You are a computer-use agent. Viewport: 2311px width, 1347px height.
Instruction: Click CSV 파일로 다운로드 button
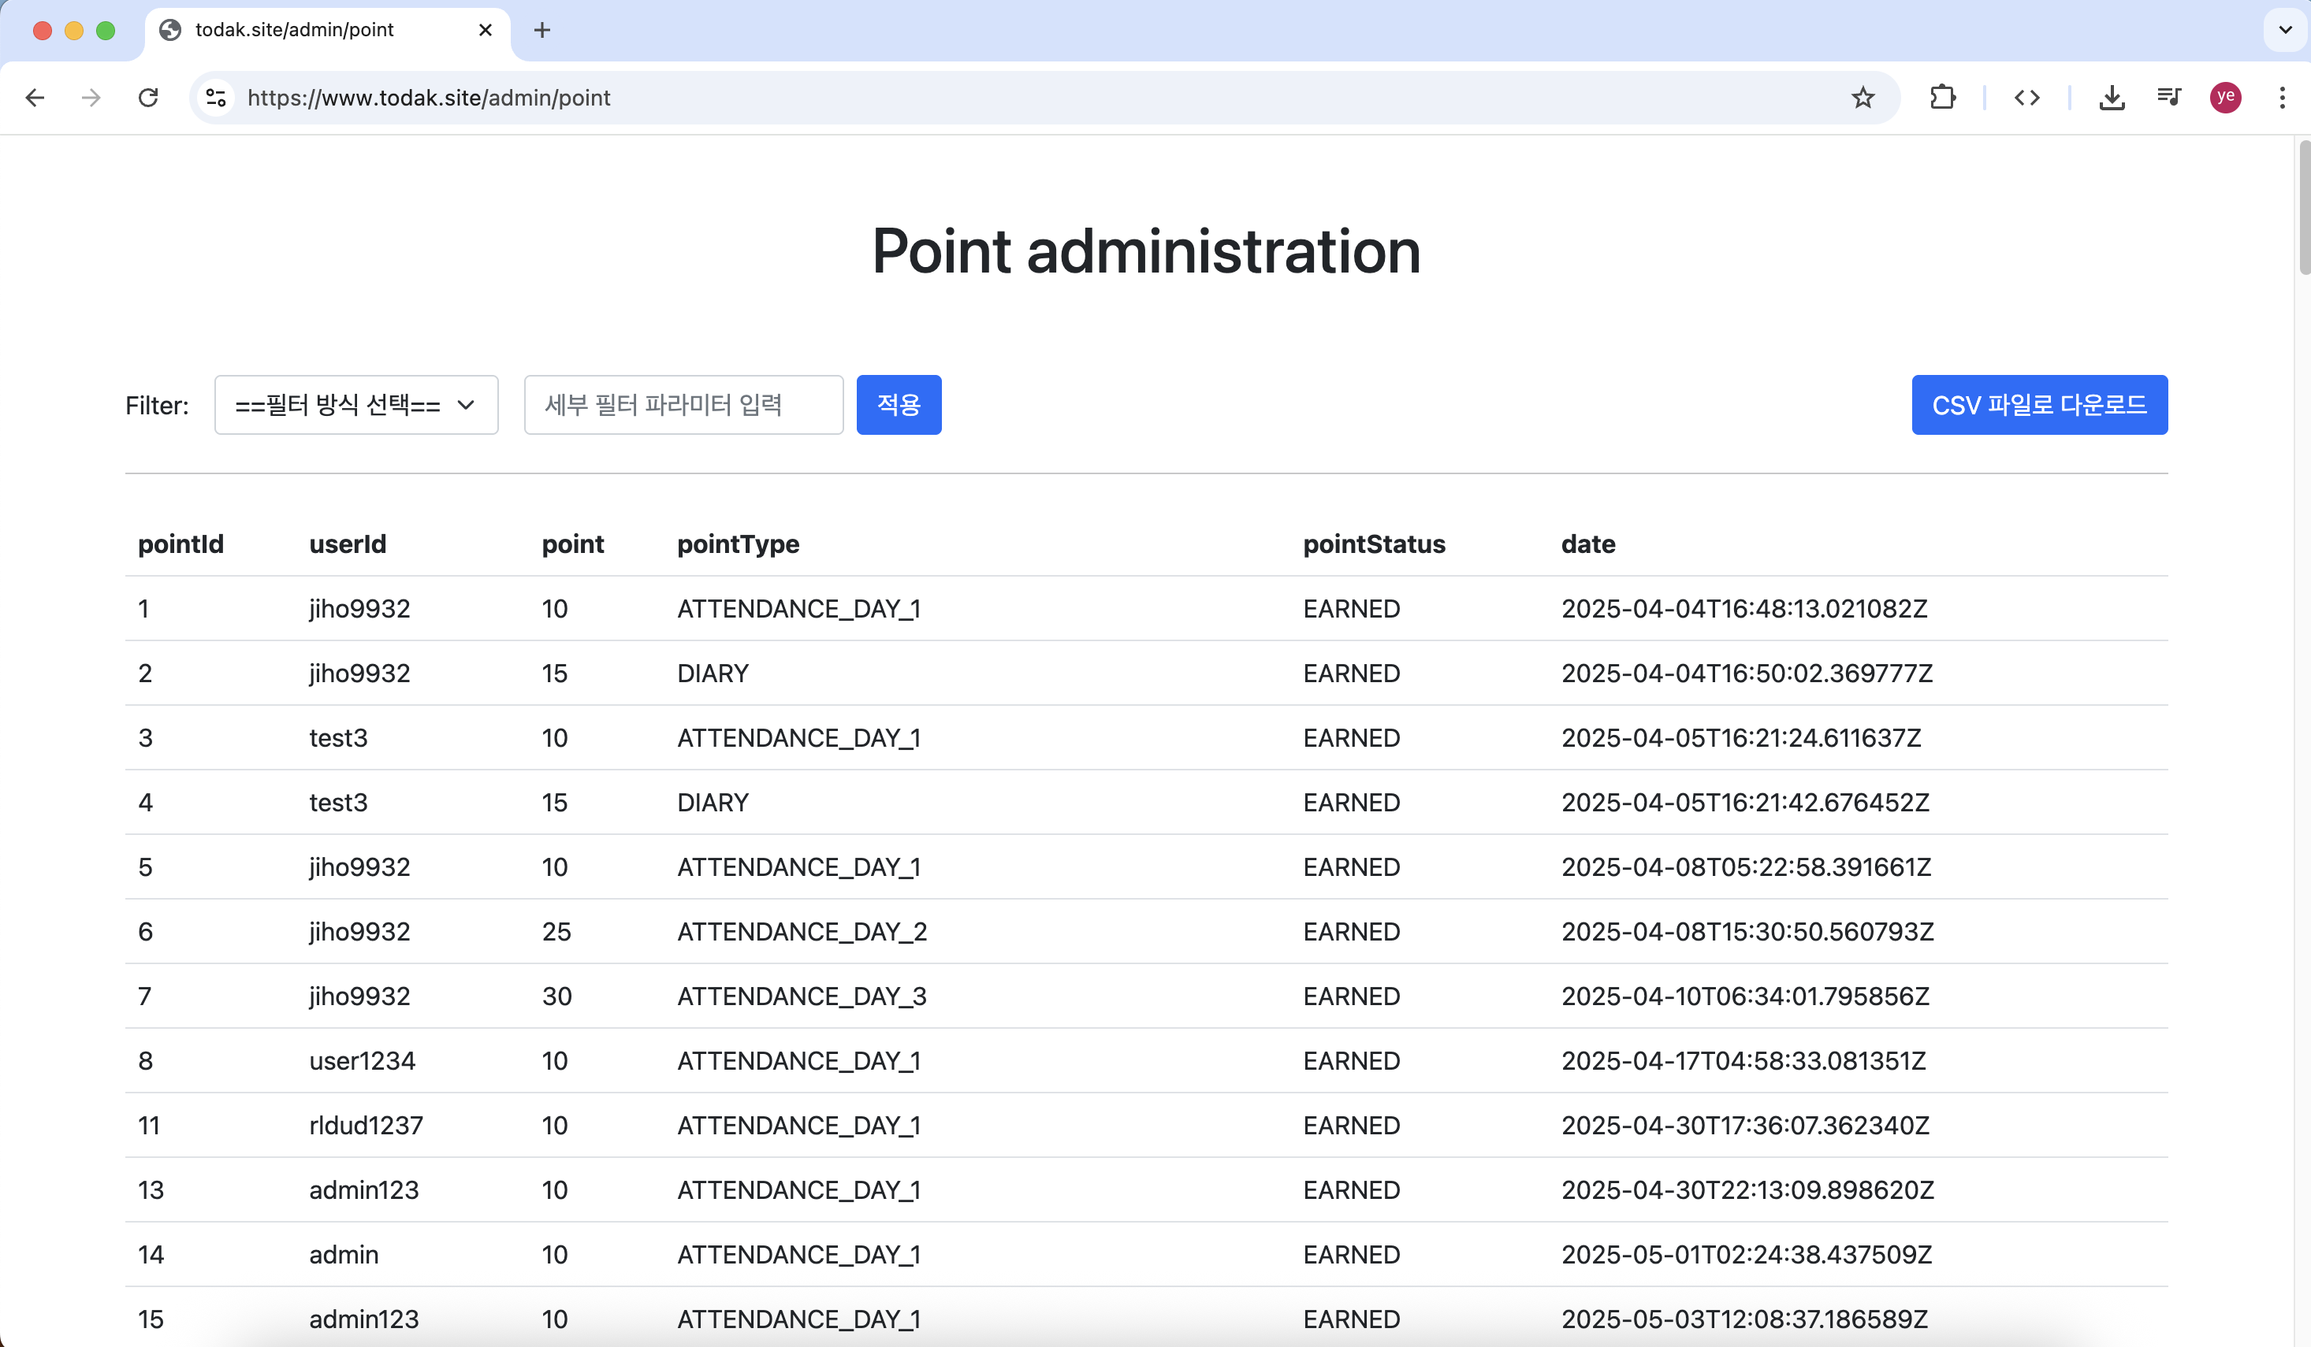pyautogui.click(x=2038, y=404)
